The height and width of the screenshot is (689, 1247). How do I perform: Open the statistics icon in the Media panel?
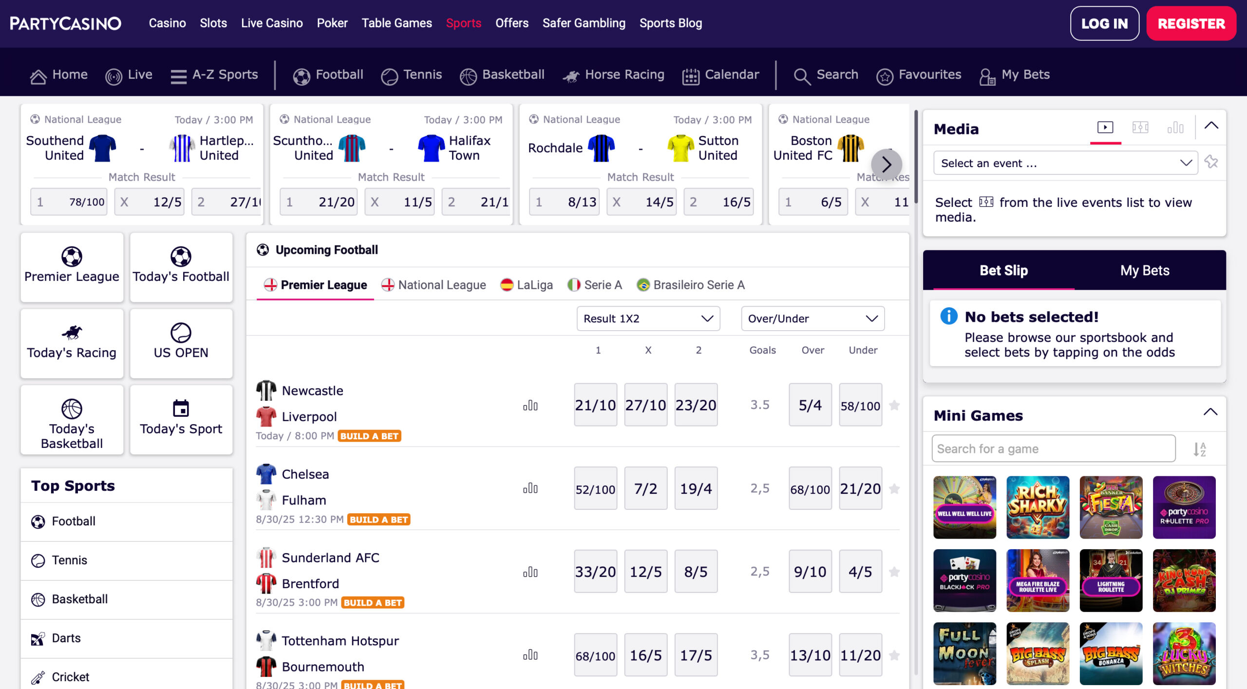click(1176, 128)
